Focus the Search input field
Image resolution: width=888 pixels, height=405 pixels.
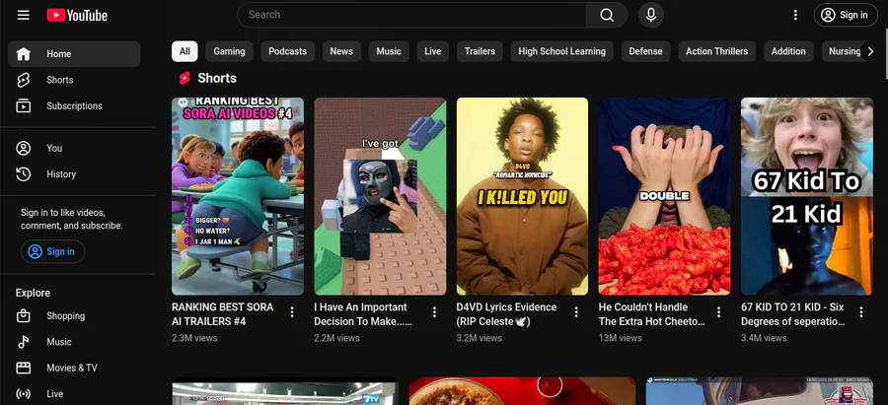[x=411, y=15]
